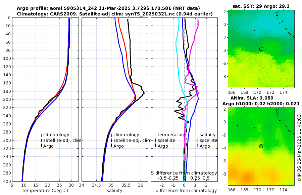Click black Argo marker in difference plot legend

click(x=156, y=146)
